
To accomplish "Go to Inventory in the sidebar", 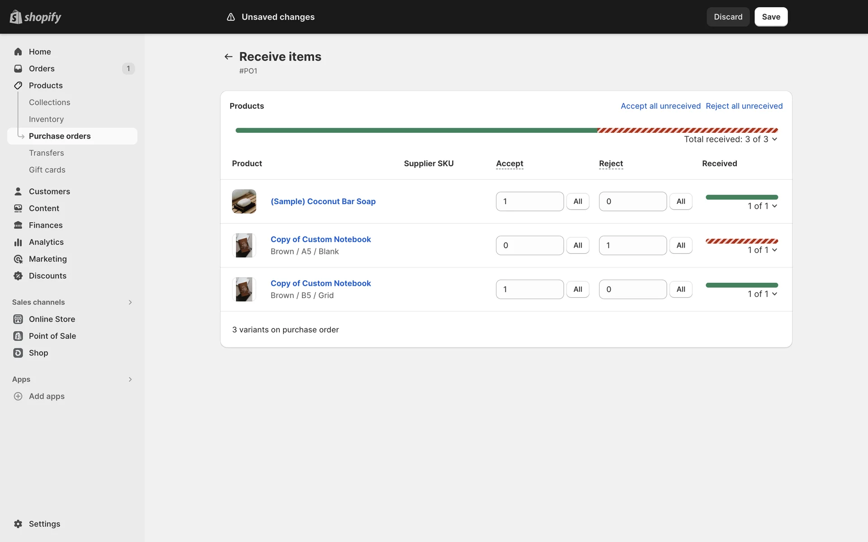I will click(x=46, y=119).
